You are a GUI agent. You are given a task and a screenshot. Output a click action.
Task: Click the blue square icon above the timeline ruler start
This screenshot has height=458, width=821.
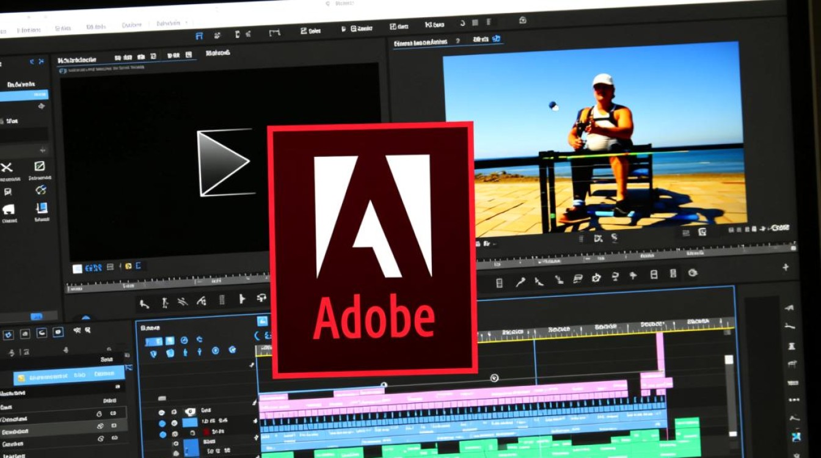point(262,321)
